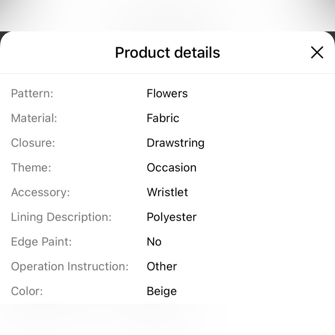Image resolution: width=335 pixels, height=335 pixels.
Task: Tap the Beige color value
Action: click(x=161, y=291)
